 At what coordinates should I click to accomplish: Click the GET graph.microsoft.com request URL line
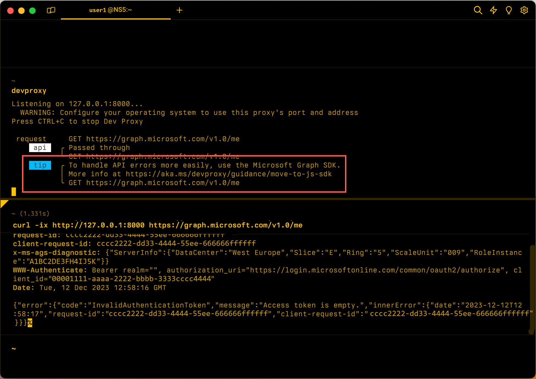pos(154,139)
